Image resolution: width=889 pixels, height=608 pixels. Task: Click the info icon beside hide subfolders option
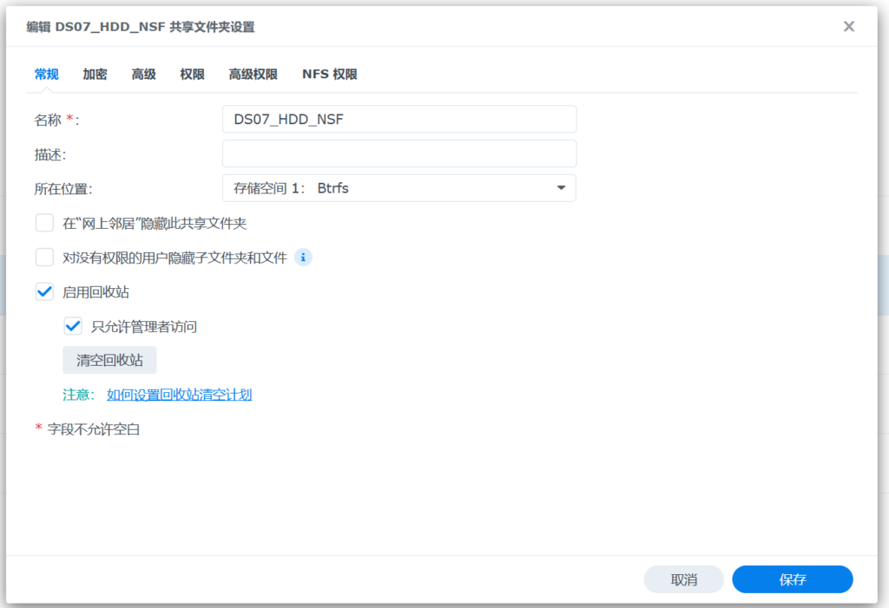tap(303, 258)
